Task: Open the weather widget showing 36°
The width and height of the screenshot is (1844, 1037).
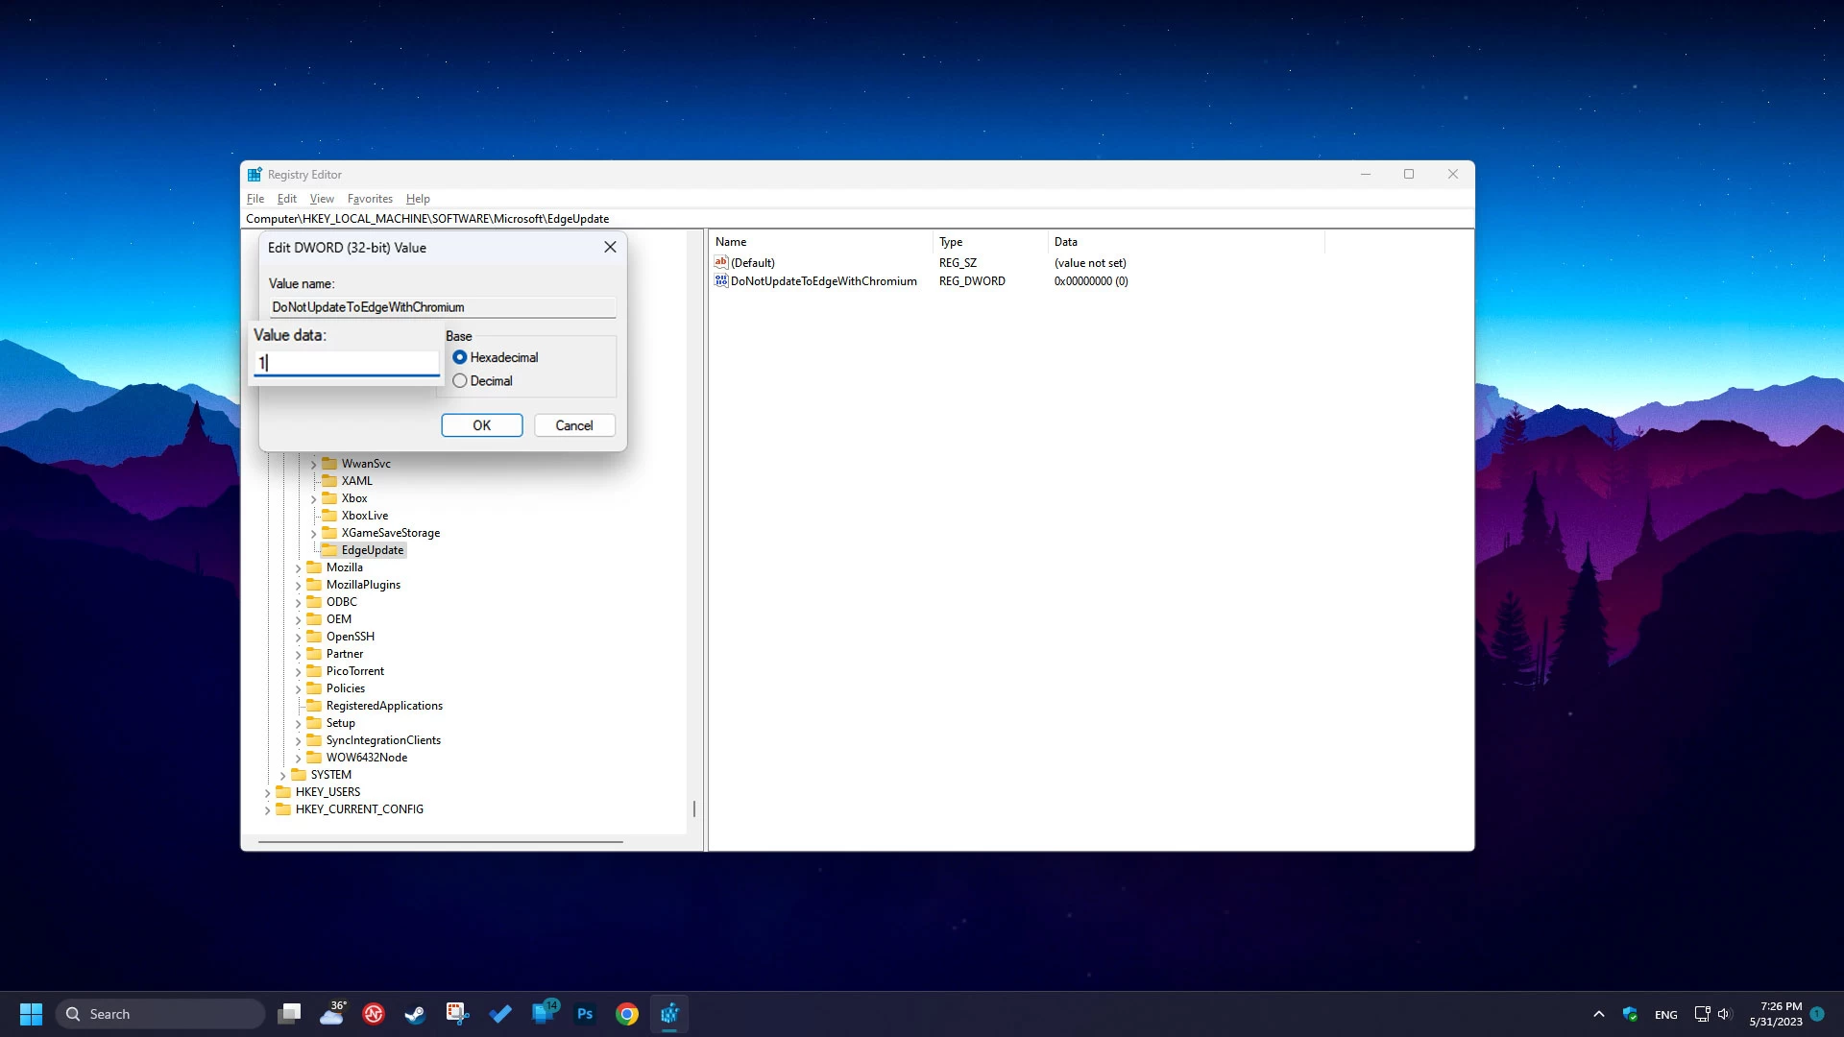Action: click(x=332, y=1014)
